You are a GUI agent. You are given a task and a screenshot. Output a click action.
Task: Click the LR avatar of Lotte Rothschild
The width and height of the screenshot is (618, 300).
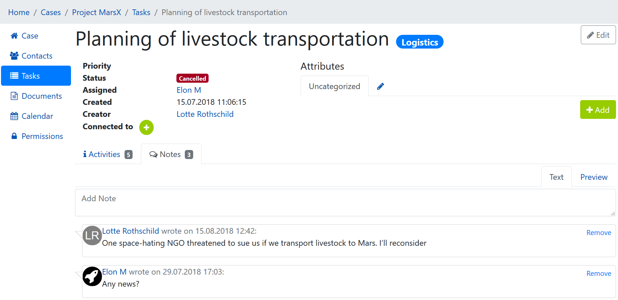click(x=92, y=235)
